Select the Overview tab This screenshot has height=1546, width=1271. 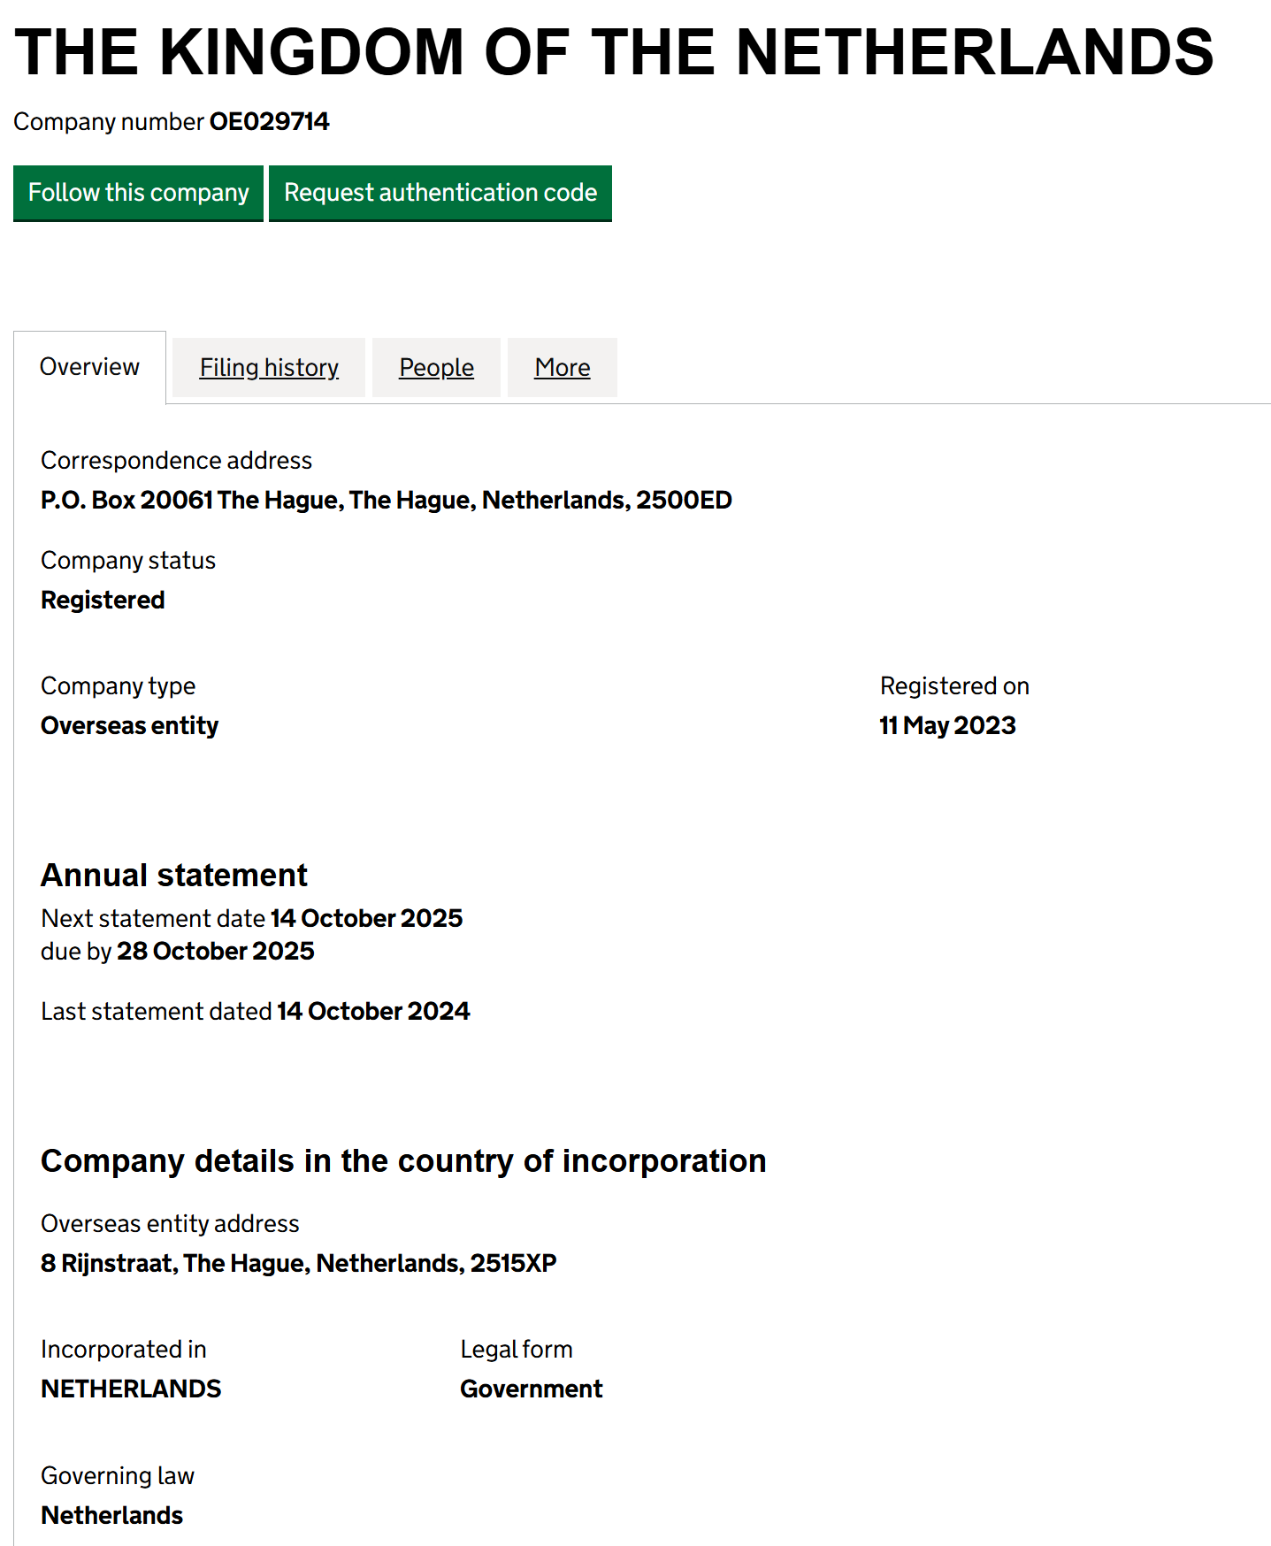[x=89, y=367]
